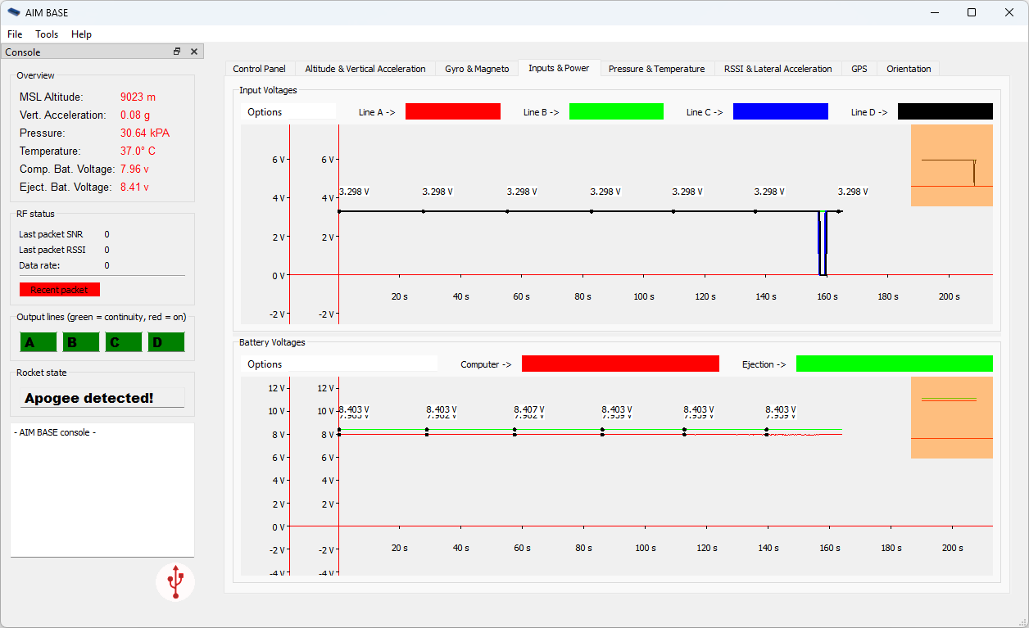Open the Tools menu

[47, 34]
